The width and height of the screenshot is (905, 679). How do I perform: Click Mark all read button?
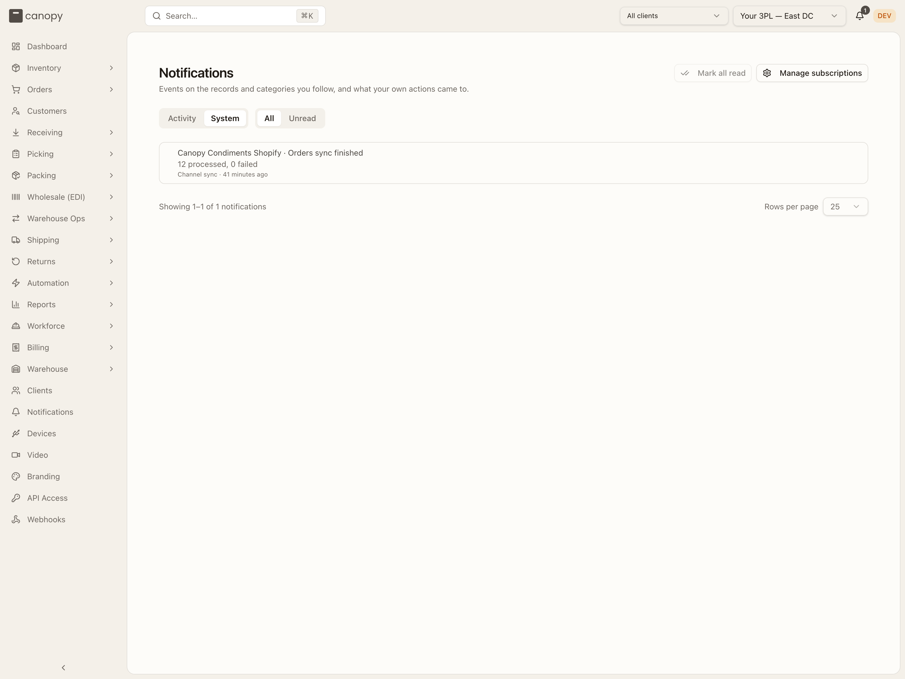[x=713, y=73]
